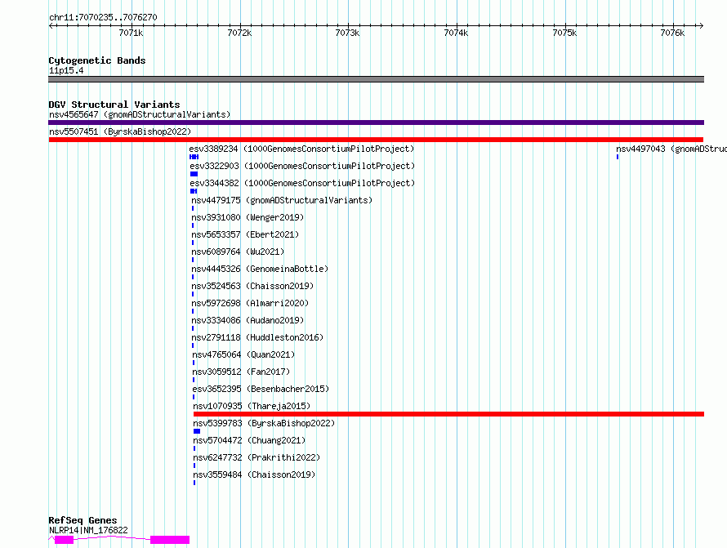Click nsv5704472 Chuang2021 label
Image resolution: width=727 pixels, height=548 pixels.
(249, 440)
